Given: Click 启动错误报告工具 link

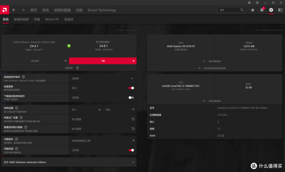Looking at the screenshot, I should click(81, 141).
